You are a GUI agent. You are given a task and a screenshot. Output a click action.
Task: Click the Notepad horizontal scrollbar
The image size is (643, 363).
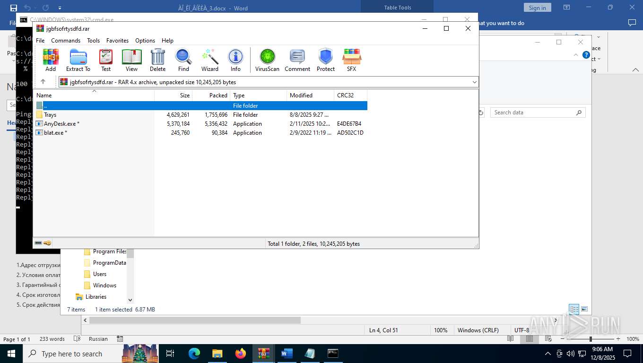tap(195, 320)
